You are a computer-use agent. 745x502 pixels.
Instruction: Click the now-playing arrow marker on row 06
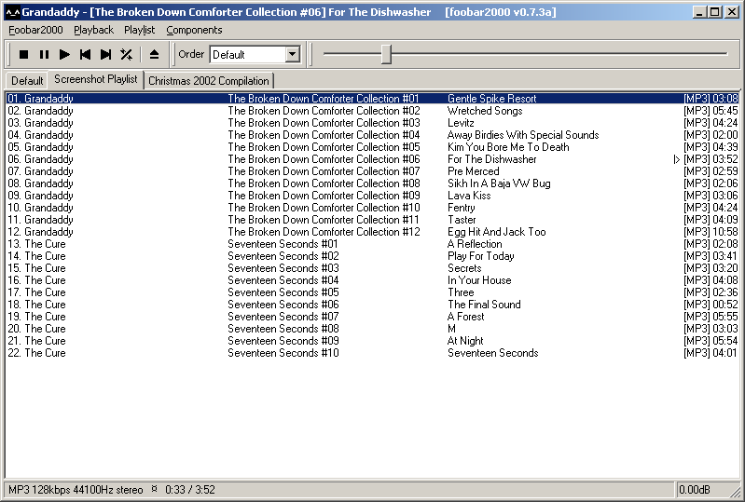(677, 159)
